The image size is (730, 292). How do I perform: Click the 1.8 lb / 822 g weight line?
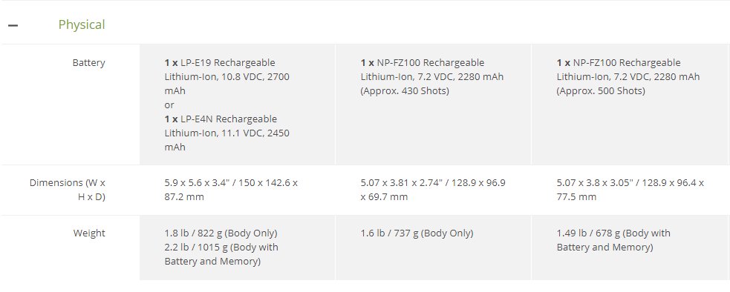(x=221, y=233)
